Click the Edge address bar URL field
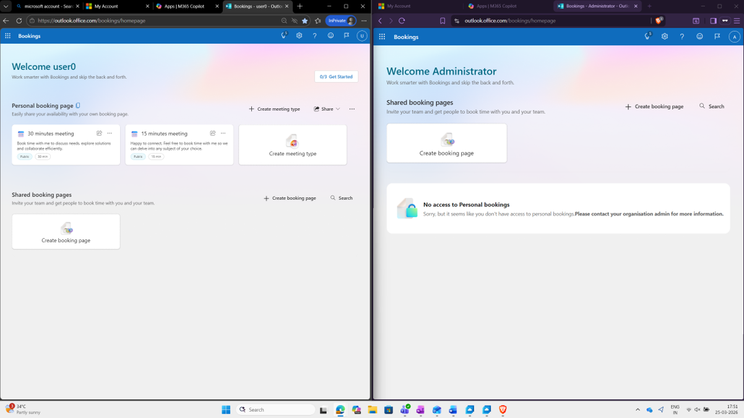The image size is (744, 418). click(x=155, y=20)
